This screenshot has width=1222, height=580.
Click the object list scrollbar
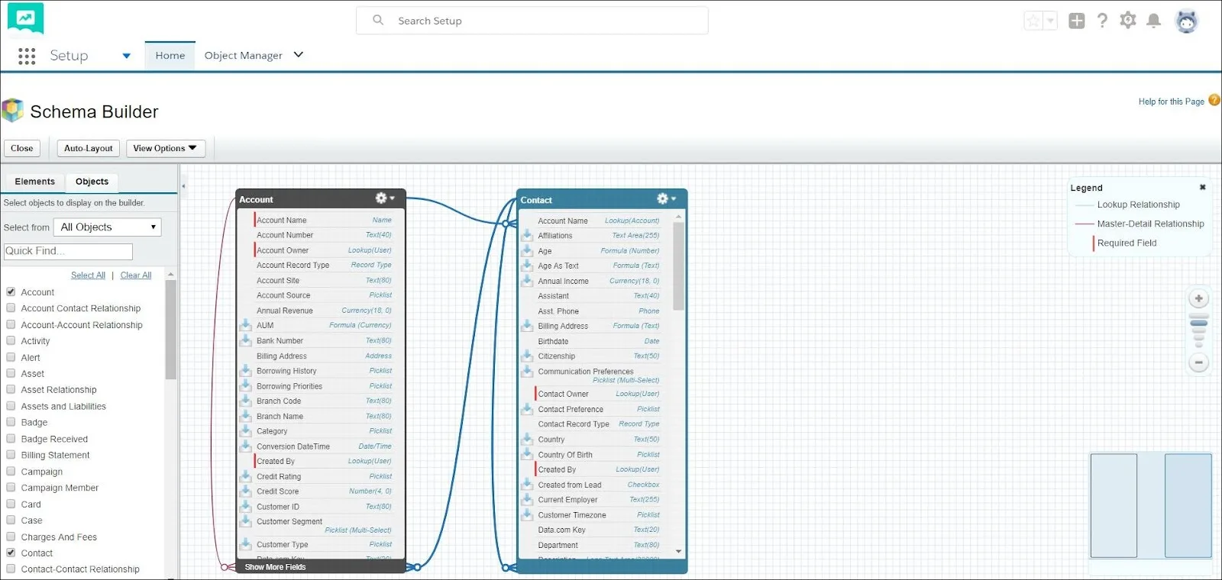coord(171,330)
